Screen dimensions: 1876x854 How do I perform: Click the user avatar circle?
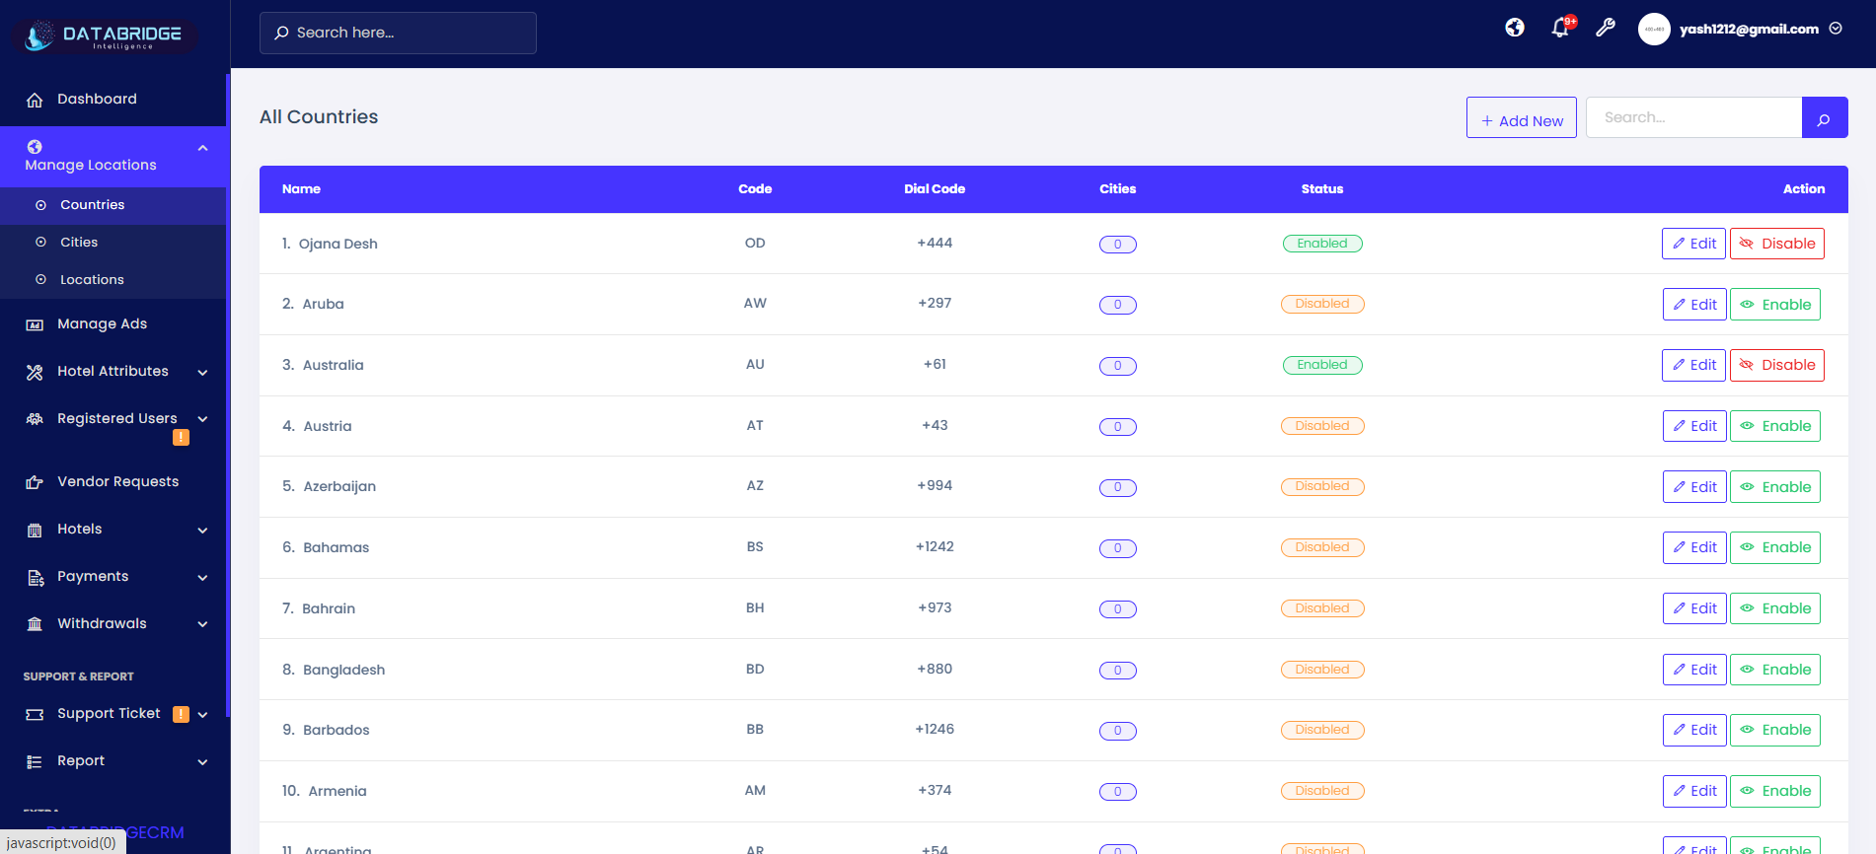pyautogui.click(x=1654, y=29)
